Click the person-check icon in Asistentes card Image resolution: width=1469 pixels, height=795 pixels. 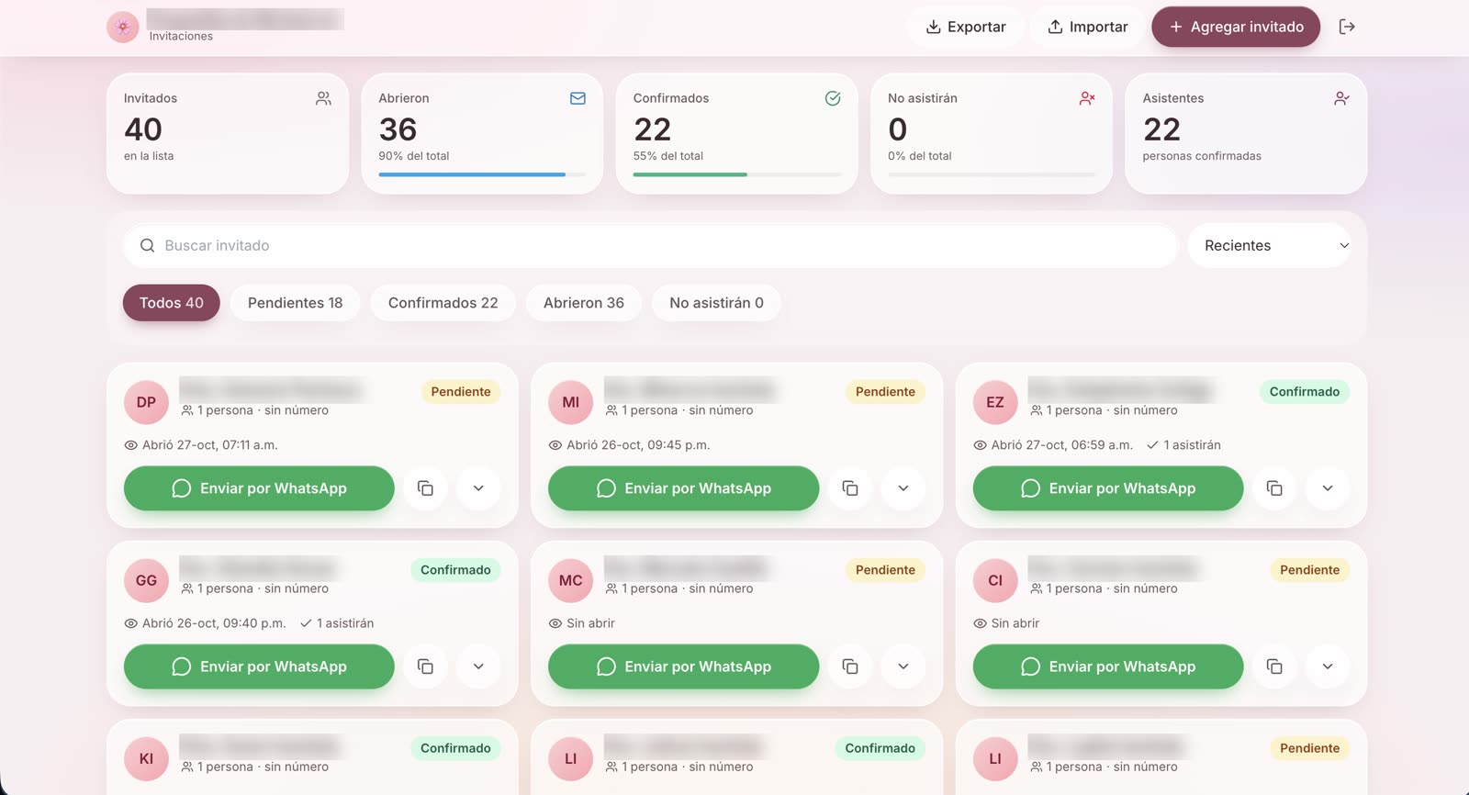point(1341,98)
